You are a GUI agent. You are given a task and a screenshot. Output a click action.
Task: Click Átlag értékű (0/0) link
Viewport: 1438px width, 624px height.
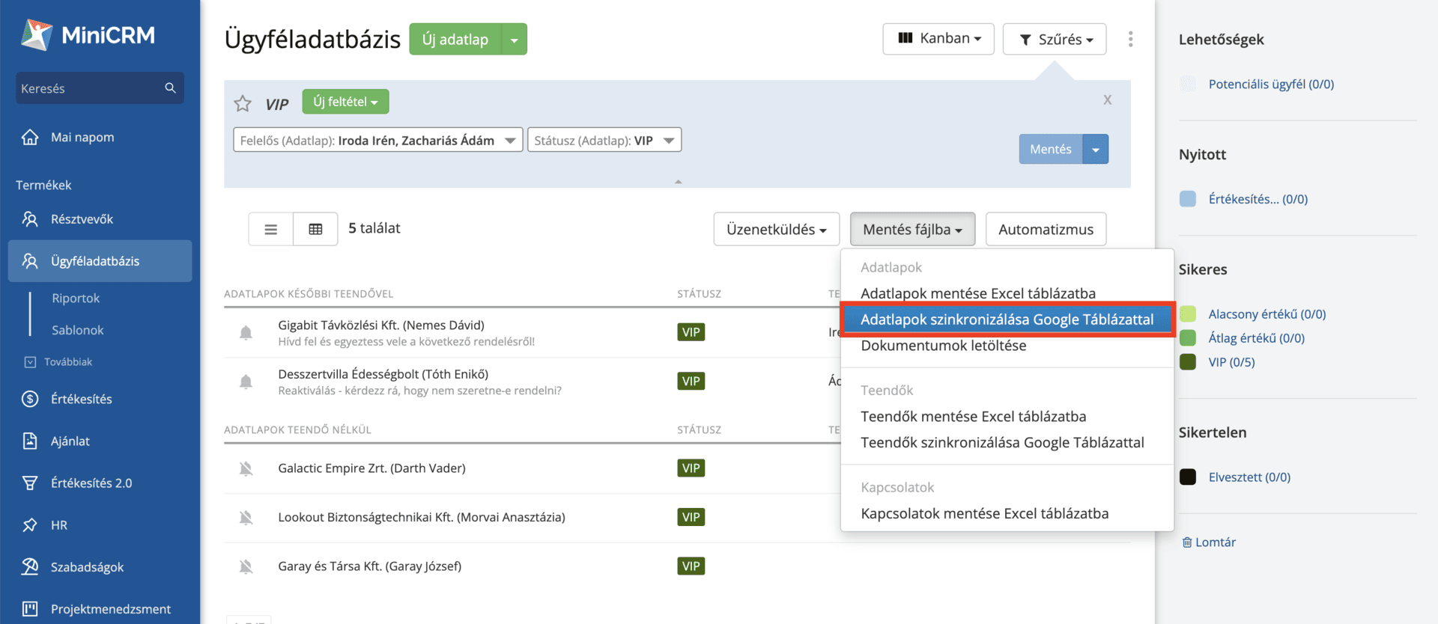(x=1256, y=338)
